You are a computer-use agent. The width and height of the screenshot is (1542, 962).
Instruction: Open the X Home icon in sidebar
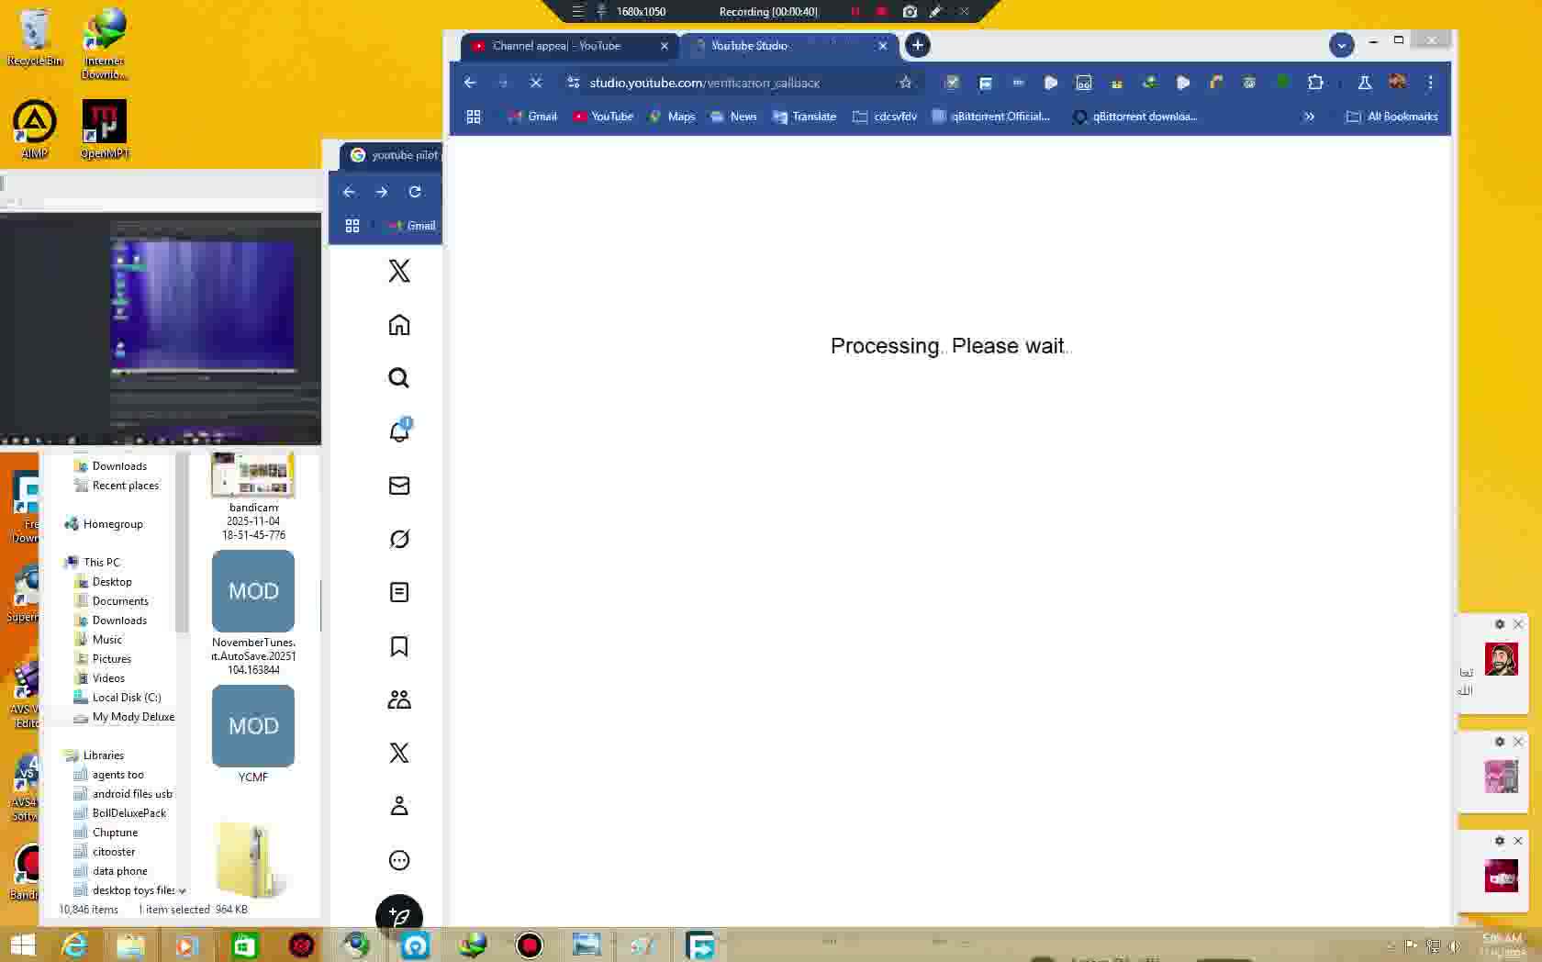click(x=398, y=325)
